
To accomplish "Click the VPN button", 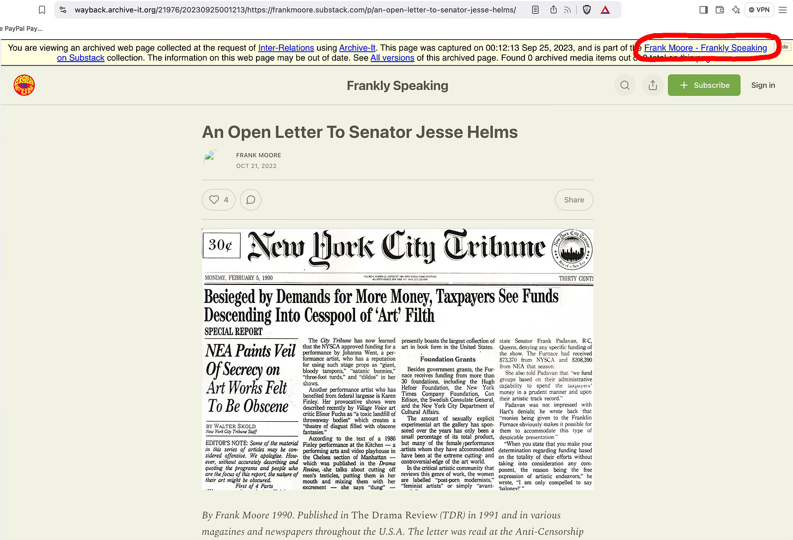I will (x=759, y=10).
